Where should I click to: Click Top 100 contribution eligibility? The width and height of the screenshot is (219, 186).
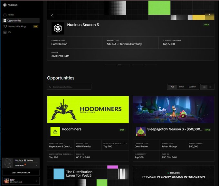(53, 157)
